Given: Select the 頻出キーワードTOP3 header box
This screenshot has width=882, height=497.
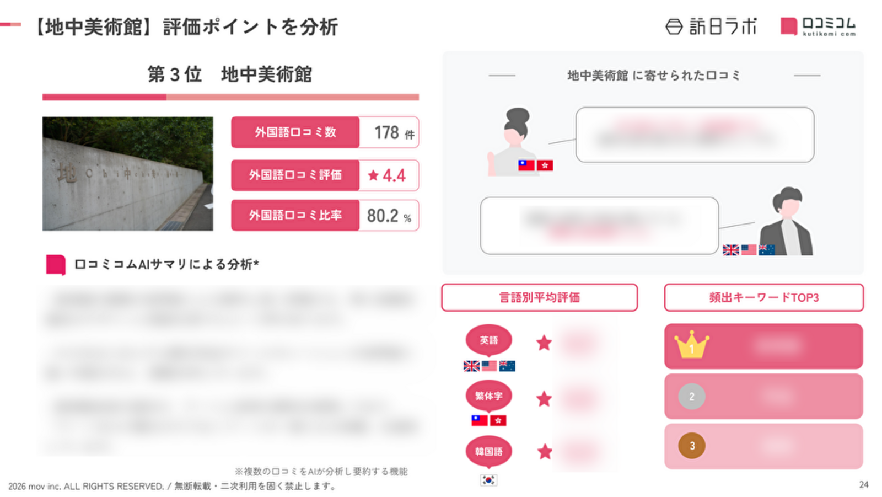Looking at the screenshot, I should [763, 297].
